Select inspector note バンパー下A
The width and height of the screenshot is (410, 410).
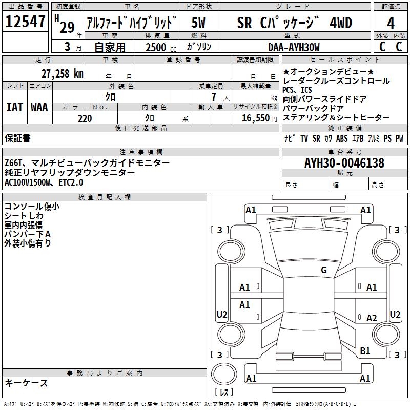[27, 234]
